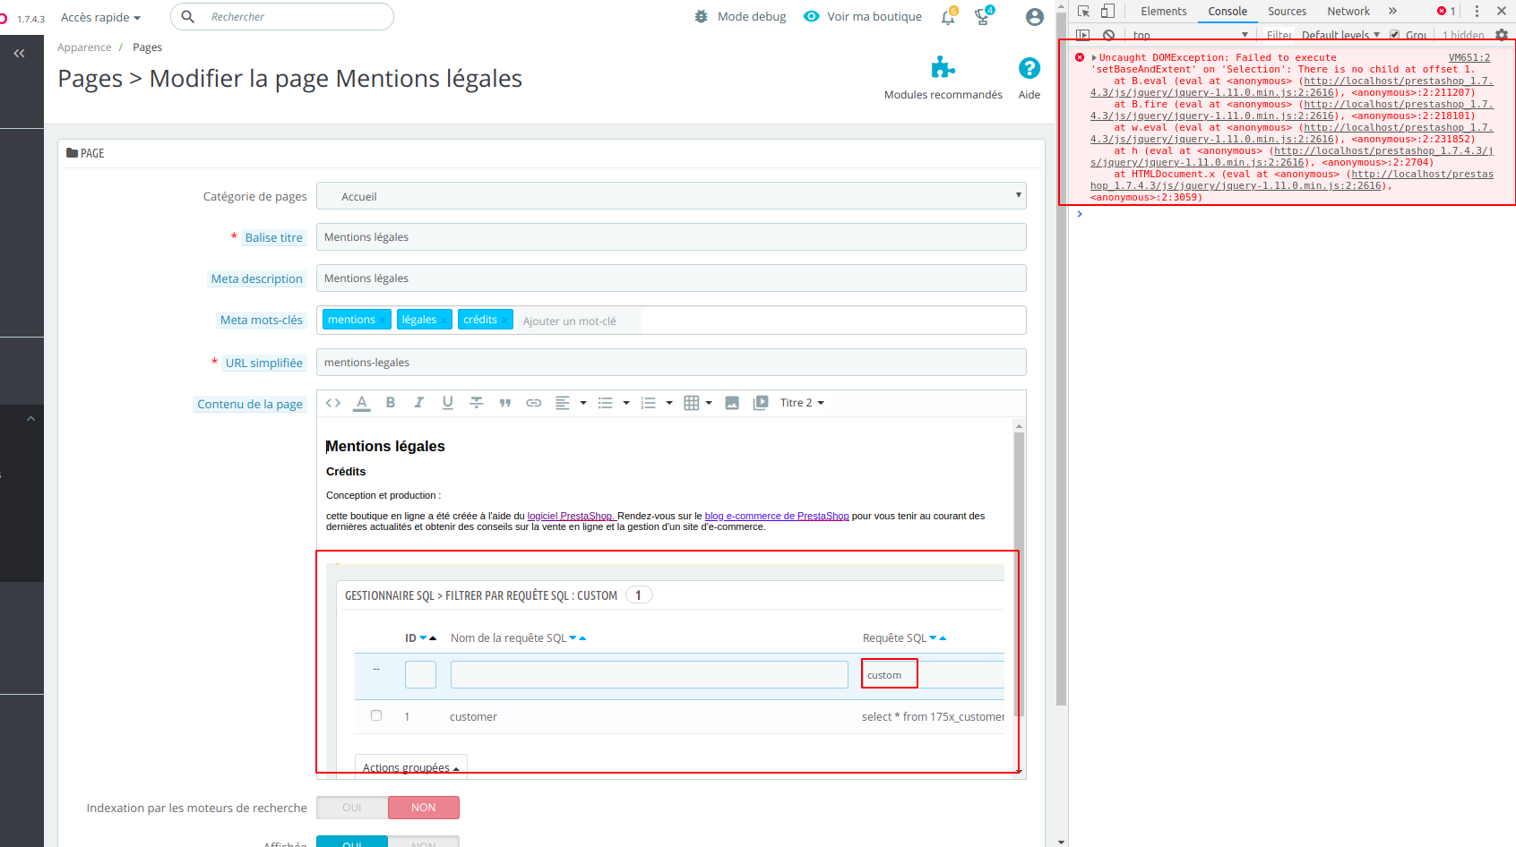Screen dimensions: 1516x847
Task: Switch to the Sources tab
Action: 1287,11
